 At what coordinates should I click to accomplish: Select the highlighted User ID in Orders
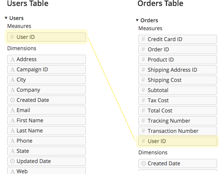click(178, 141)
